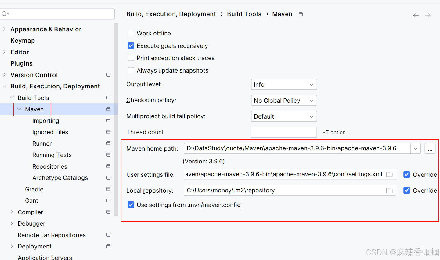Click the Build Tools breadcrumb link
440x260 pixels.
pos(244,14)
